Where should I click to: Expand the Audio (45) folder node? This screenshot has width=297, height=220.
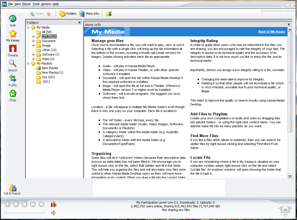pos(33,36)
